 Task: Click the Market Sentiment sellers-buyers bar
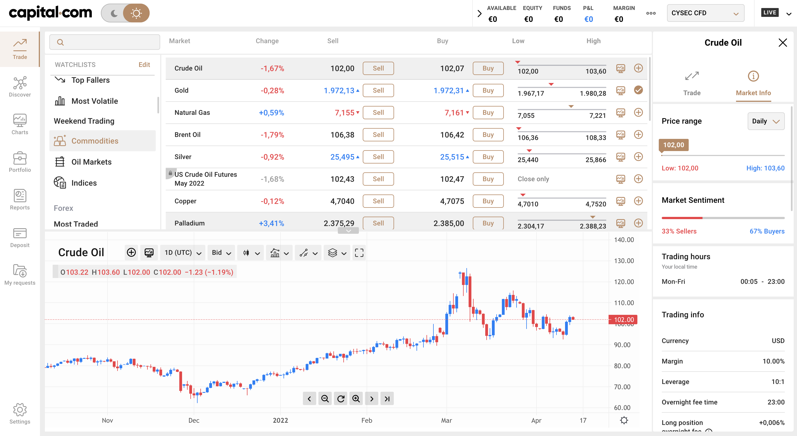[723, 218]
